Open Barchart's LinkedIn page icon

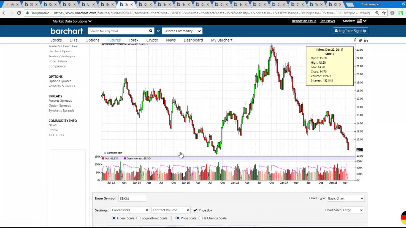(x=366, y=40)
